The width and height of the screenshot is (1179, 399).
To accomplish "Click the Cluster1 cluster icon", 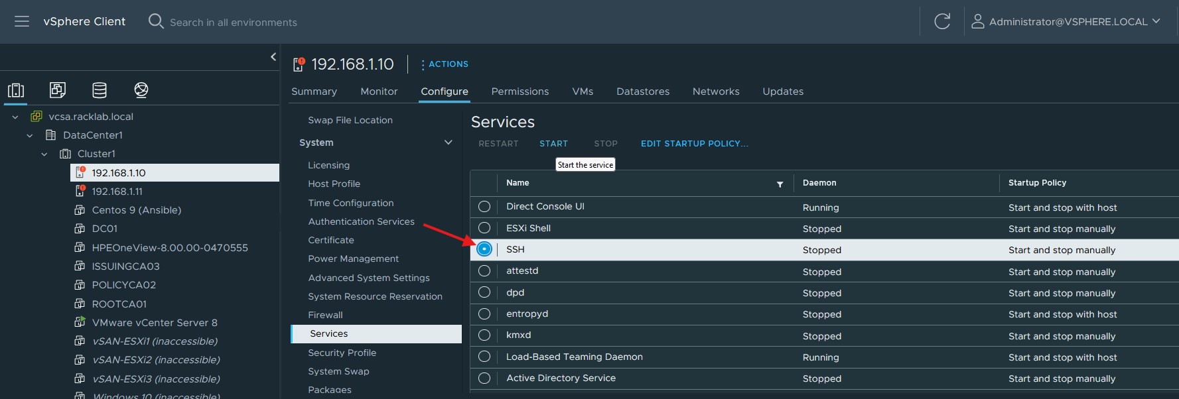I will pos(65,154).
